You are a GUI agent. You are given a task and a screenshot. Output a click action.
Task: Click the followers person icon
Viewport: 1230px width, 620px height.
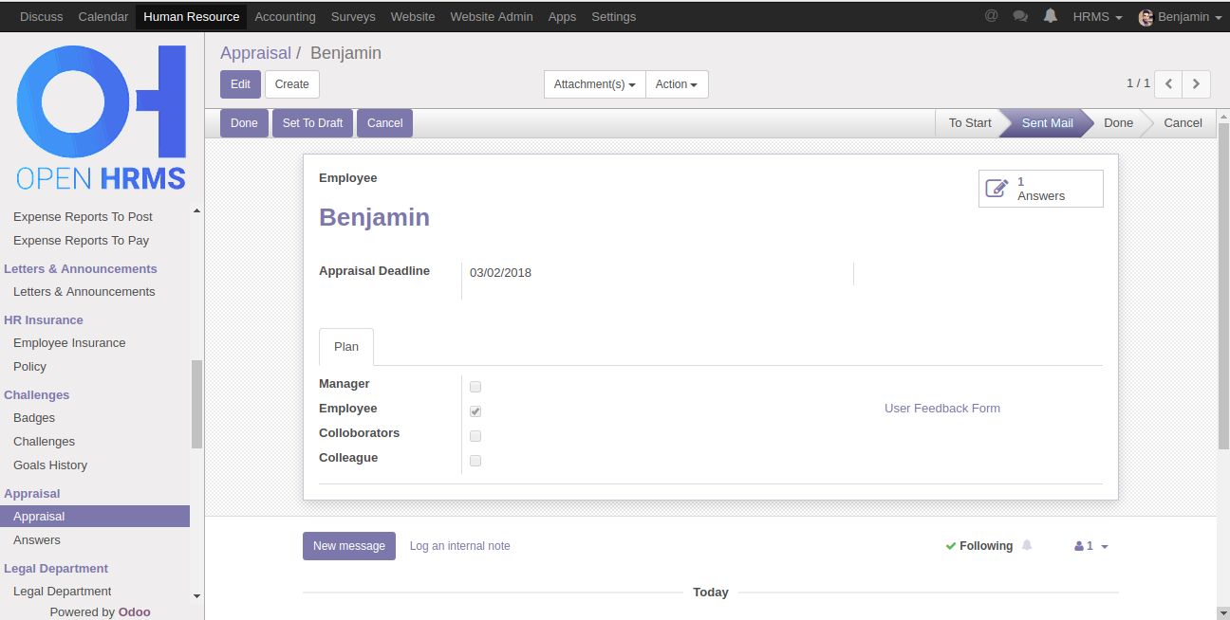tap(1079, 546)
